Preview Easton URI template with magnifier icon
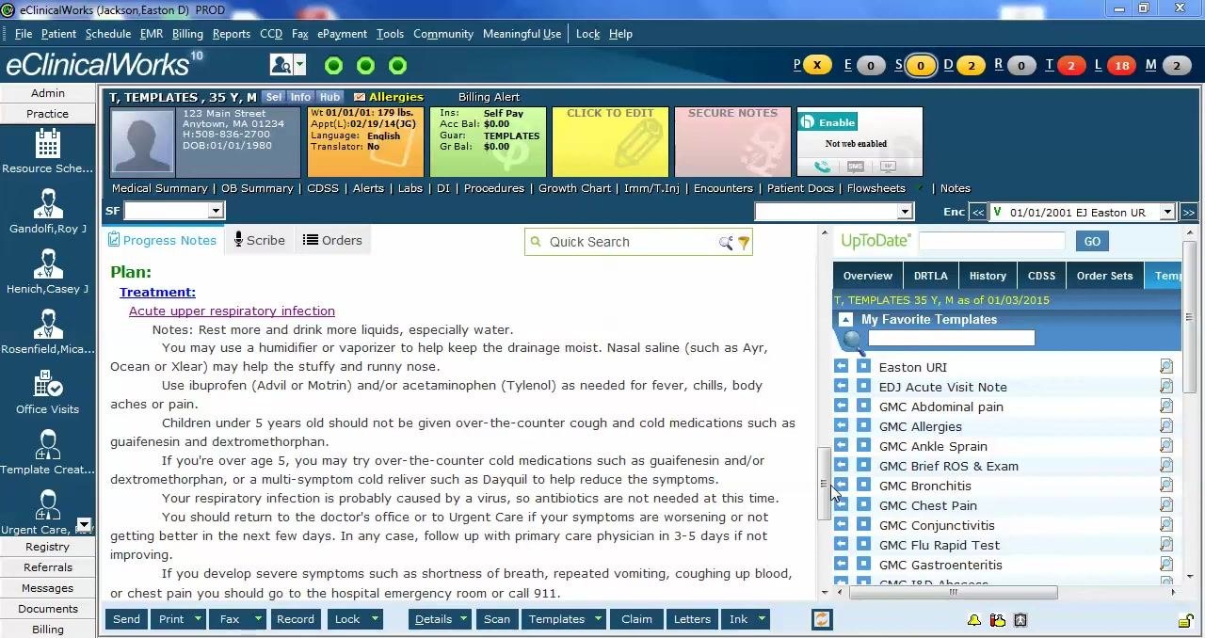This screenshot has height=638, width=1205. (1165, 366)
